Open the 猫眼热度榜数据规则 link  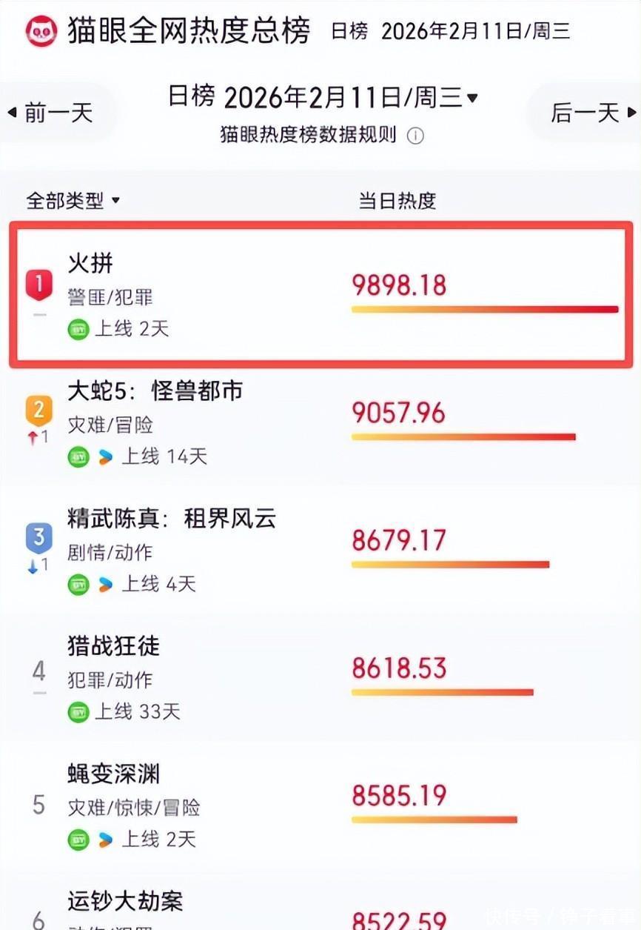[x=309, y=136]
